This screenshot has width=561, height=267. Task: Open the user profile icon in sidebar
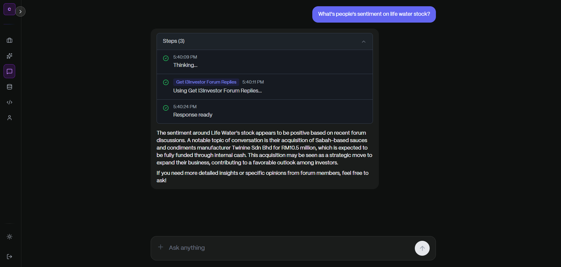(10, 118)
